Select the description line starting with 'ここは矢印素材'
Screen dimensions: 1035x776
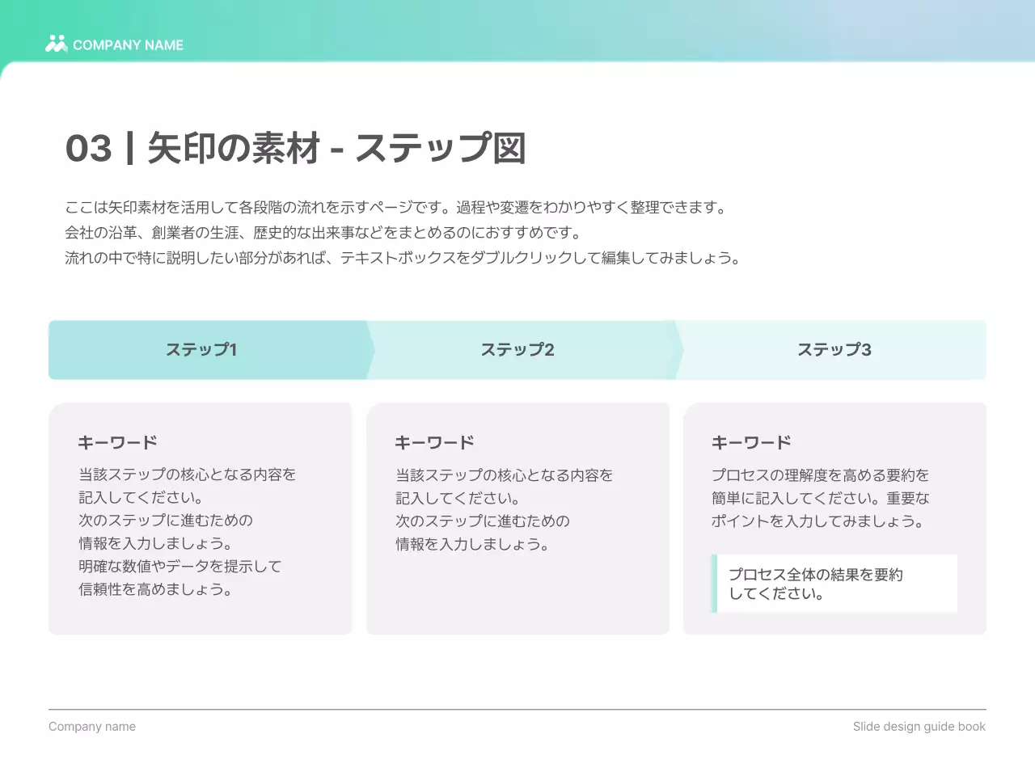[x=396, y=208]
